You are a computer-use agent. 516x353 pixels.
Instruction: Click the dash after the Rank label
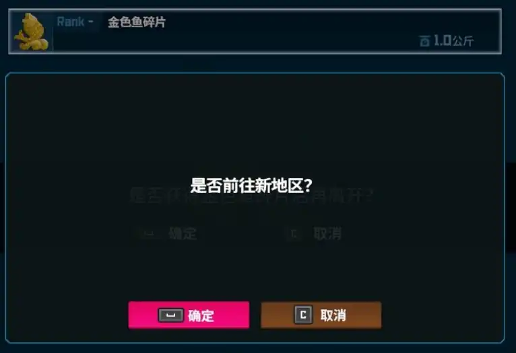[x=90, y=22]
